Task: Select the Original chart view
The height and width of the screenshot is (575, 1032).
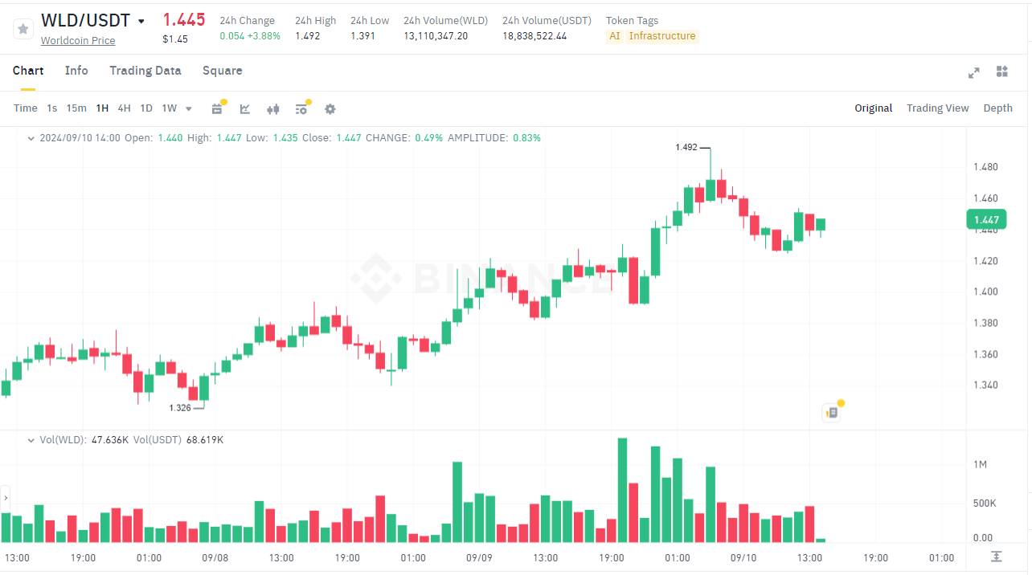Action: tap(874, 108)
